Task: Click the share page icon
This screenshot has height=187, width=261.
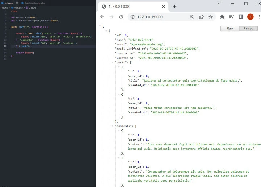Action: click(x=201, y=17)
